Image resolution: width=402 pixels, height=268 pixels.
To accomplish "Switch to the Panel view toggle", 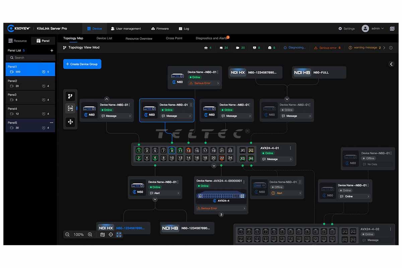I will tap(43, 41).
